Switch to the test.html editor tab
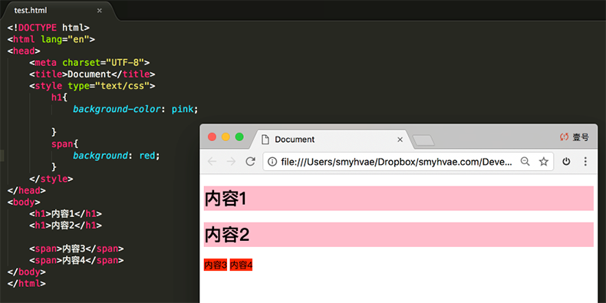Image resolution: width=606 pixels, height=303 pixels. coord(31,11)
